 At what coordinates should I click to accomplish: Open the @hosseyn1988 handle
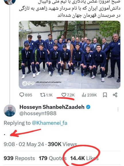click(38, 114)
